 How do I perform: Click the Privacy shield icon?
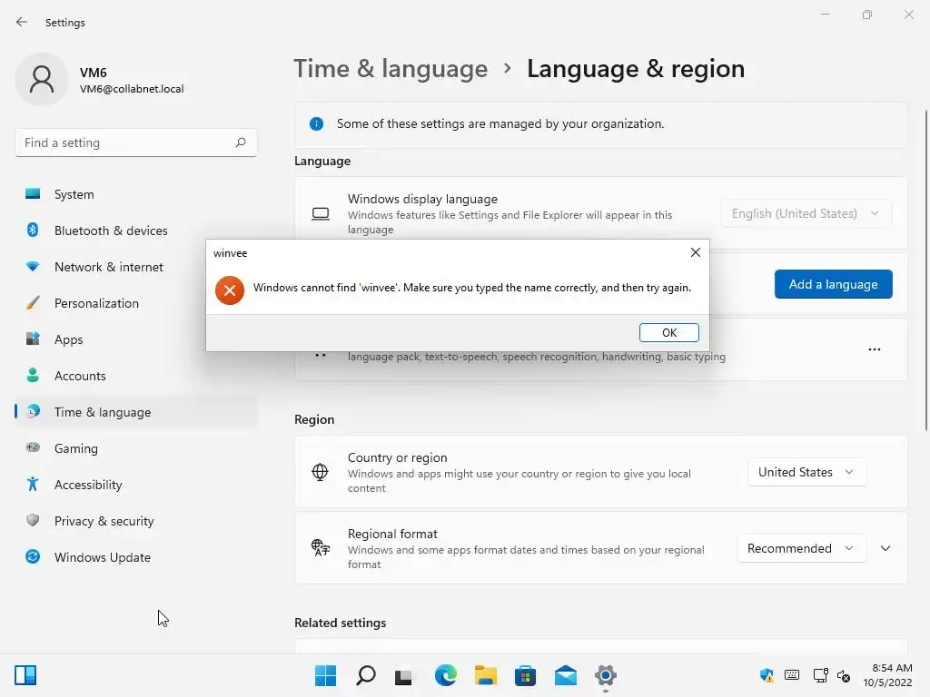click(x=33, y=520)
